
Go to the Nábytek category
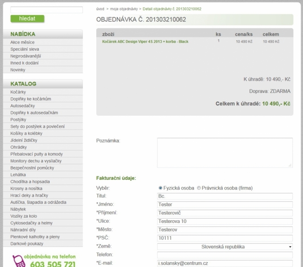18,209
